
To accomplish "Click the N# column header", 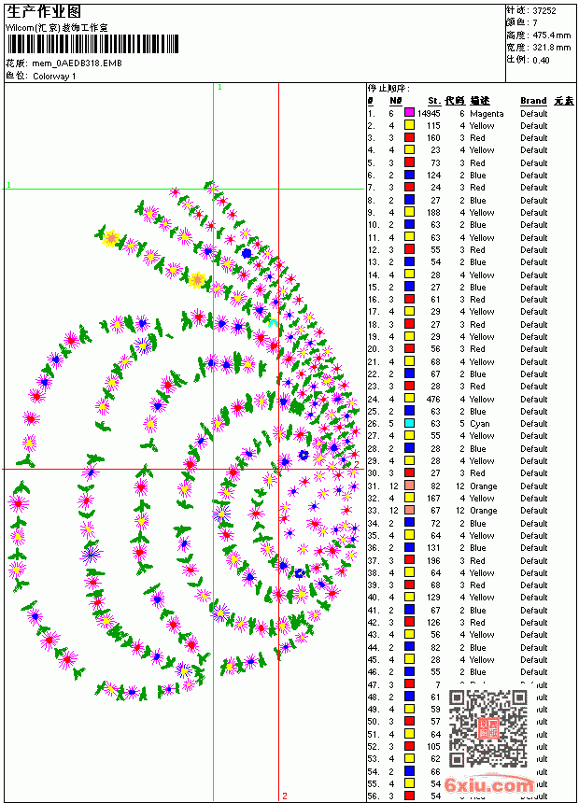I will pyautogui.click(x=395, y=101).
